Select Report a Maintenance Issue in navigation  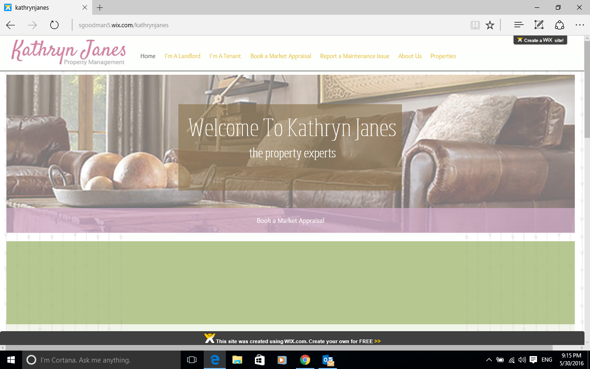point(354,56)
